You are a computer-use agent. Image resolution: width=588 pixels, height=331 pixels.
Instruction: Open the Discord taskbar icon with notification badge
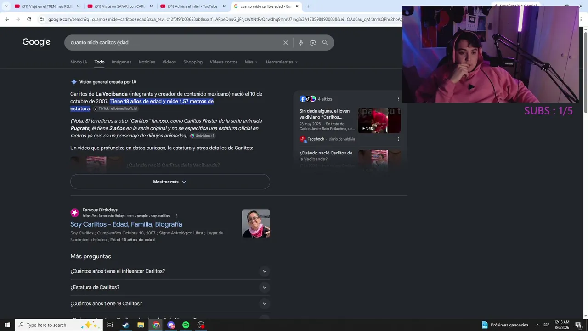coord(171,325)
